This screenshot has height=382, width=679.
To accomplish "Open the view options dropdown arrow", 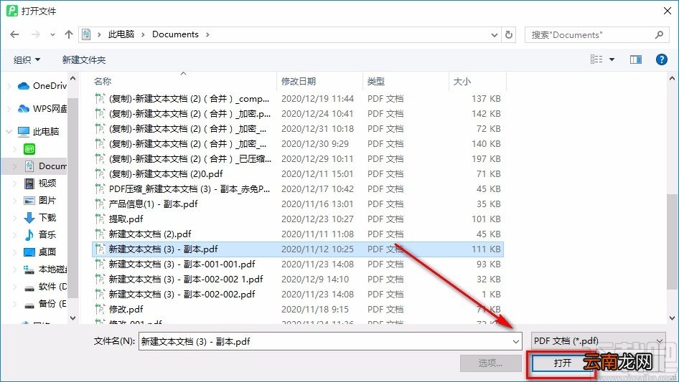I will [x=612, y=59].
